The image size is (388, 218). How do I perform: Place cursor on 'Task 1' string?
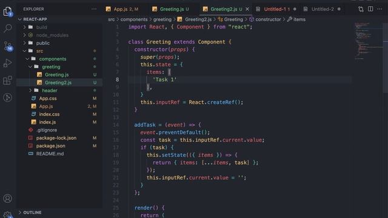click(x=165, y=79)
